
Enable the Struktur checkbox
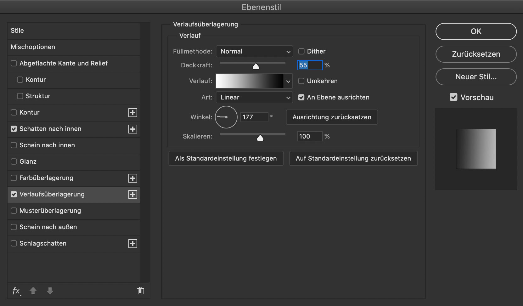click(x=20, y=96)
